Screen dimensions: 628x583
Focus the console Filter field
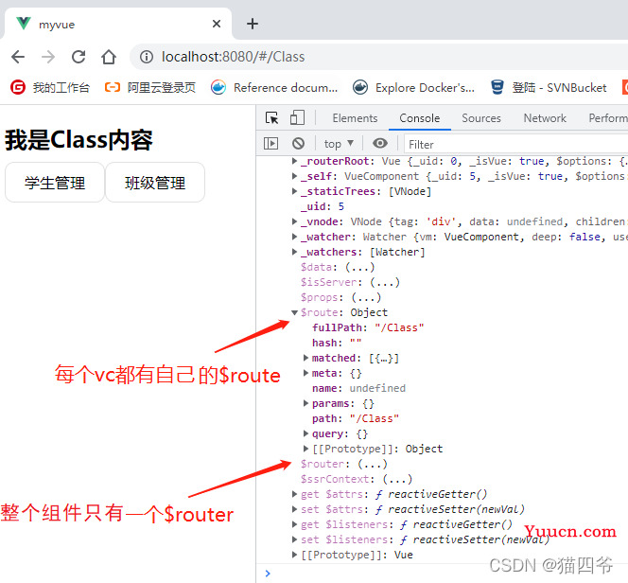pyautogui.click(x=515, y=144)
